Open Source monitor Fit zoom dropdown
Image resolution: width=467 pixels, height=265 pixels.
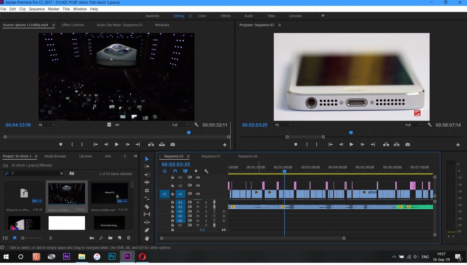pos(46,125)
